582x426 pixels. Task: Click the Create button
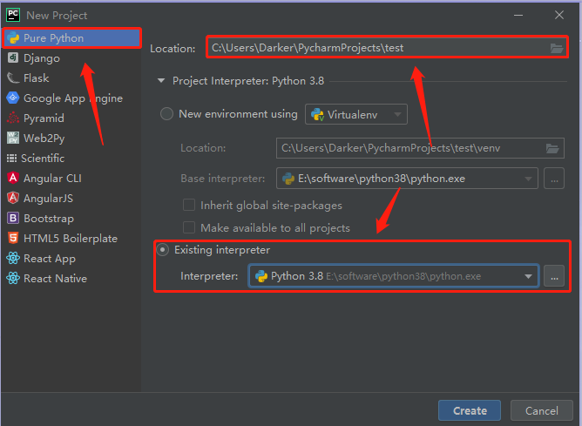[x=470, y=410]
